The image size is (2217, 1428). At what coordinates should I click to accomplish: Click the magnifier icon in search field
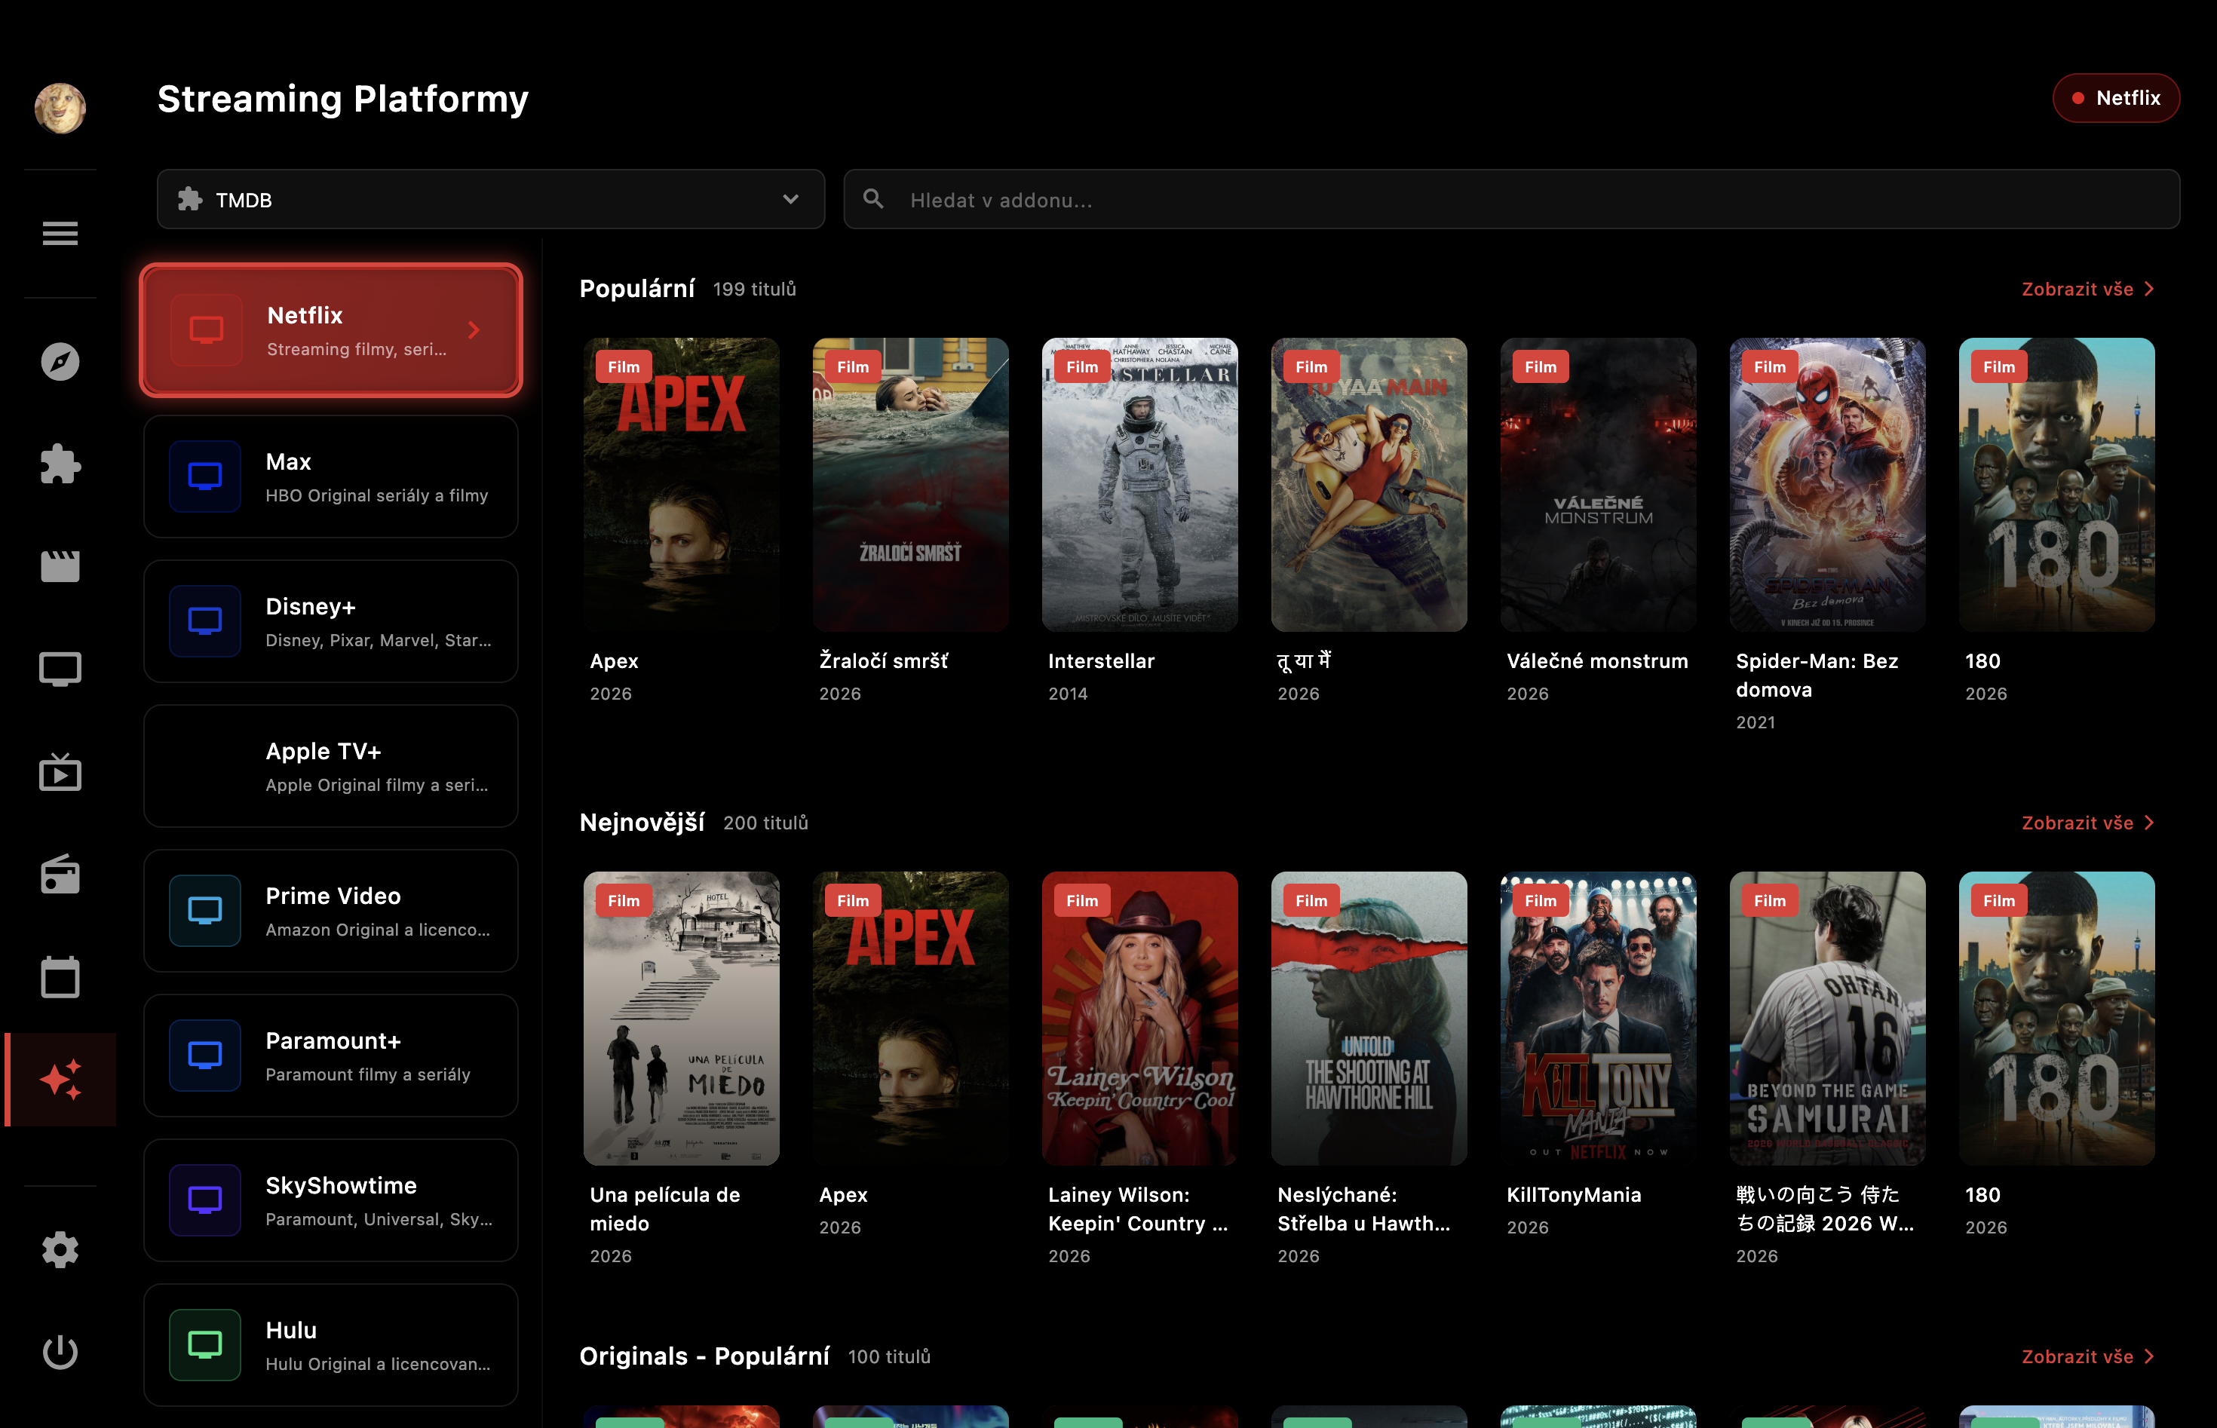873,198
